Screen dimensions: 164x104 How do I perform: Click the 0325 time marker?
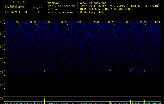(80, 22)
